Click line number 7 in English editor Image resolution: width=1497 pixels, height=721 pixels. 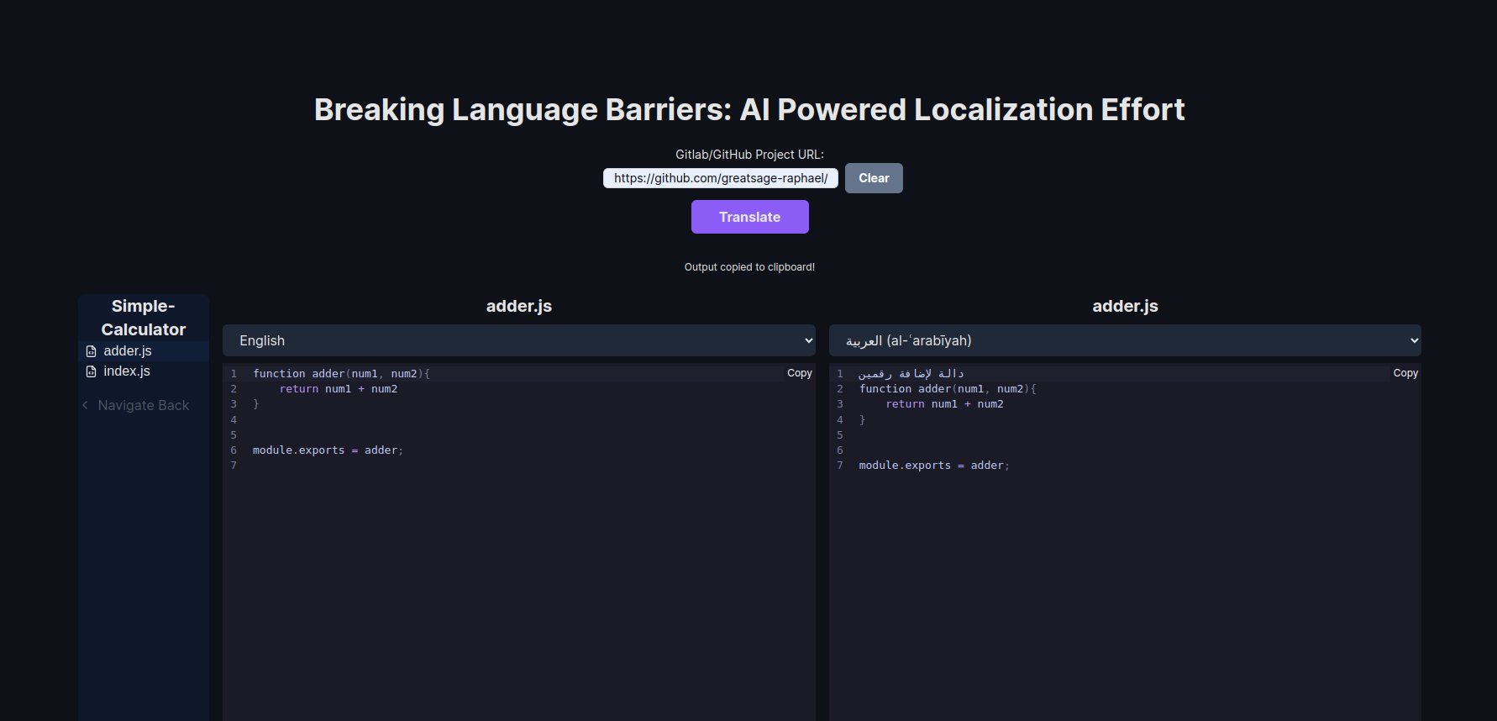[x=234, y=466]
